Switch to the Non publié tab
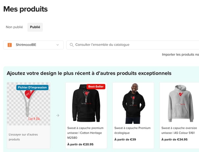The height and width of the screenshot is (152, 199). [14, 27]
